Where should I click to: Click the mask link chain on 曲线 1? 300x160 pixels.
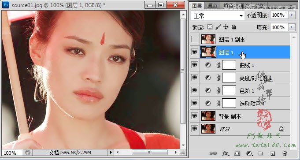click(218, 65)
